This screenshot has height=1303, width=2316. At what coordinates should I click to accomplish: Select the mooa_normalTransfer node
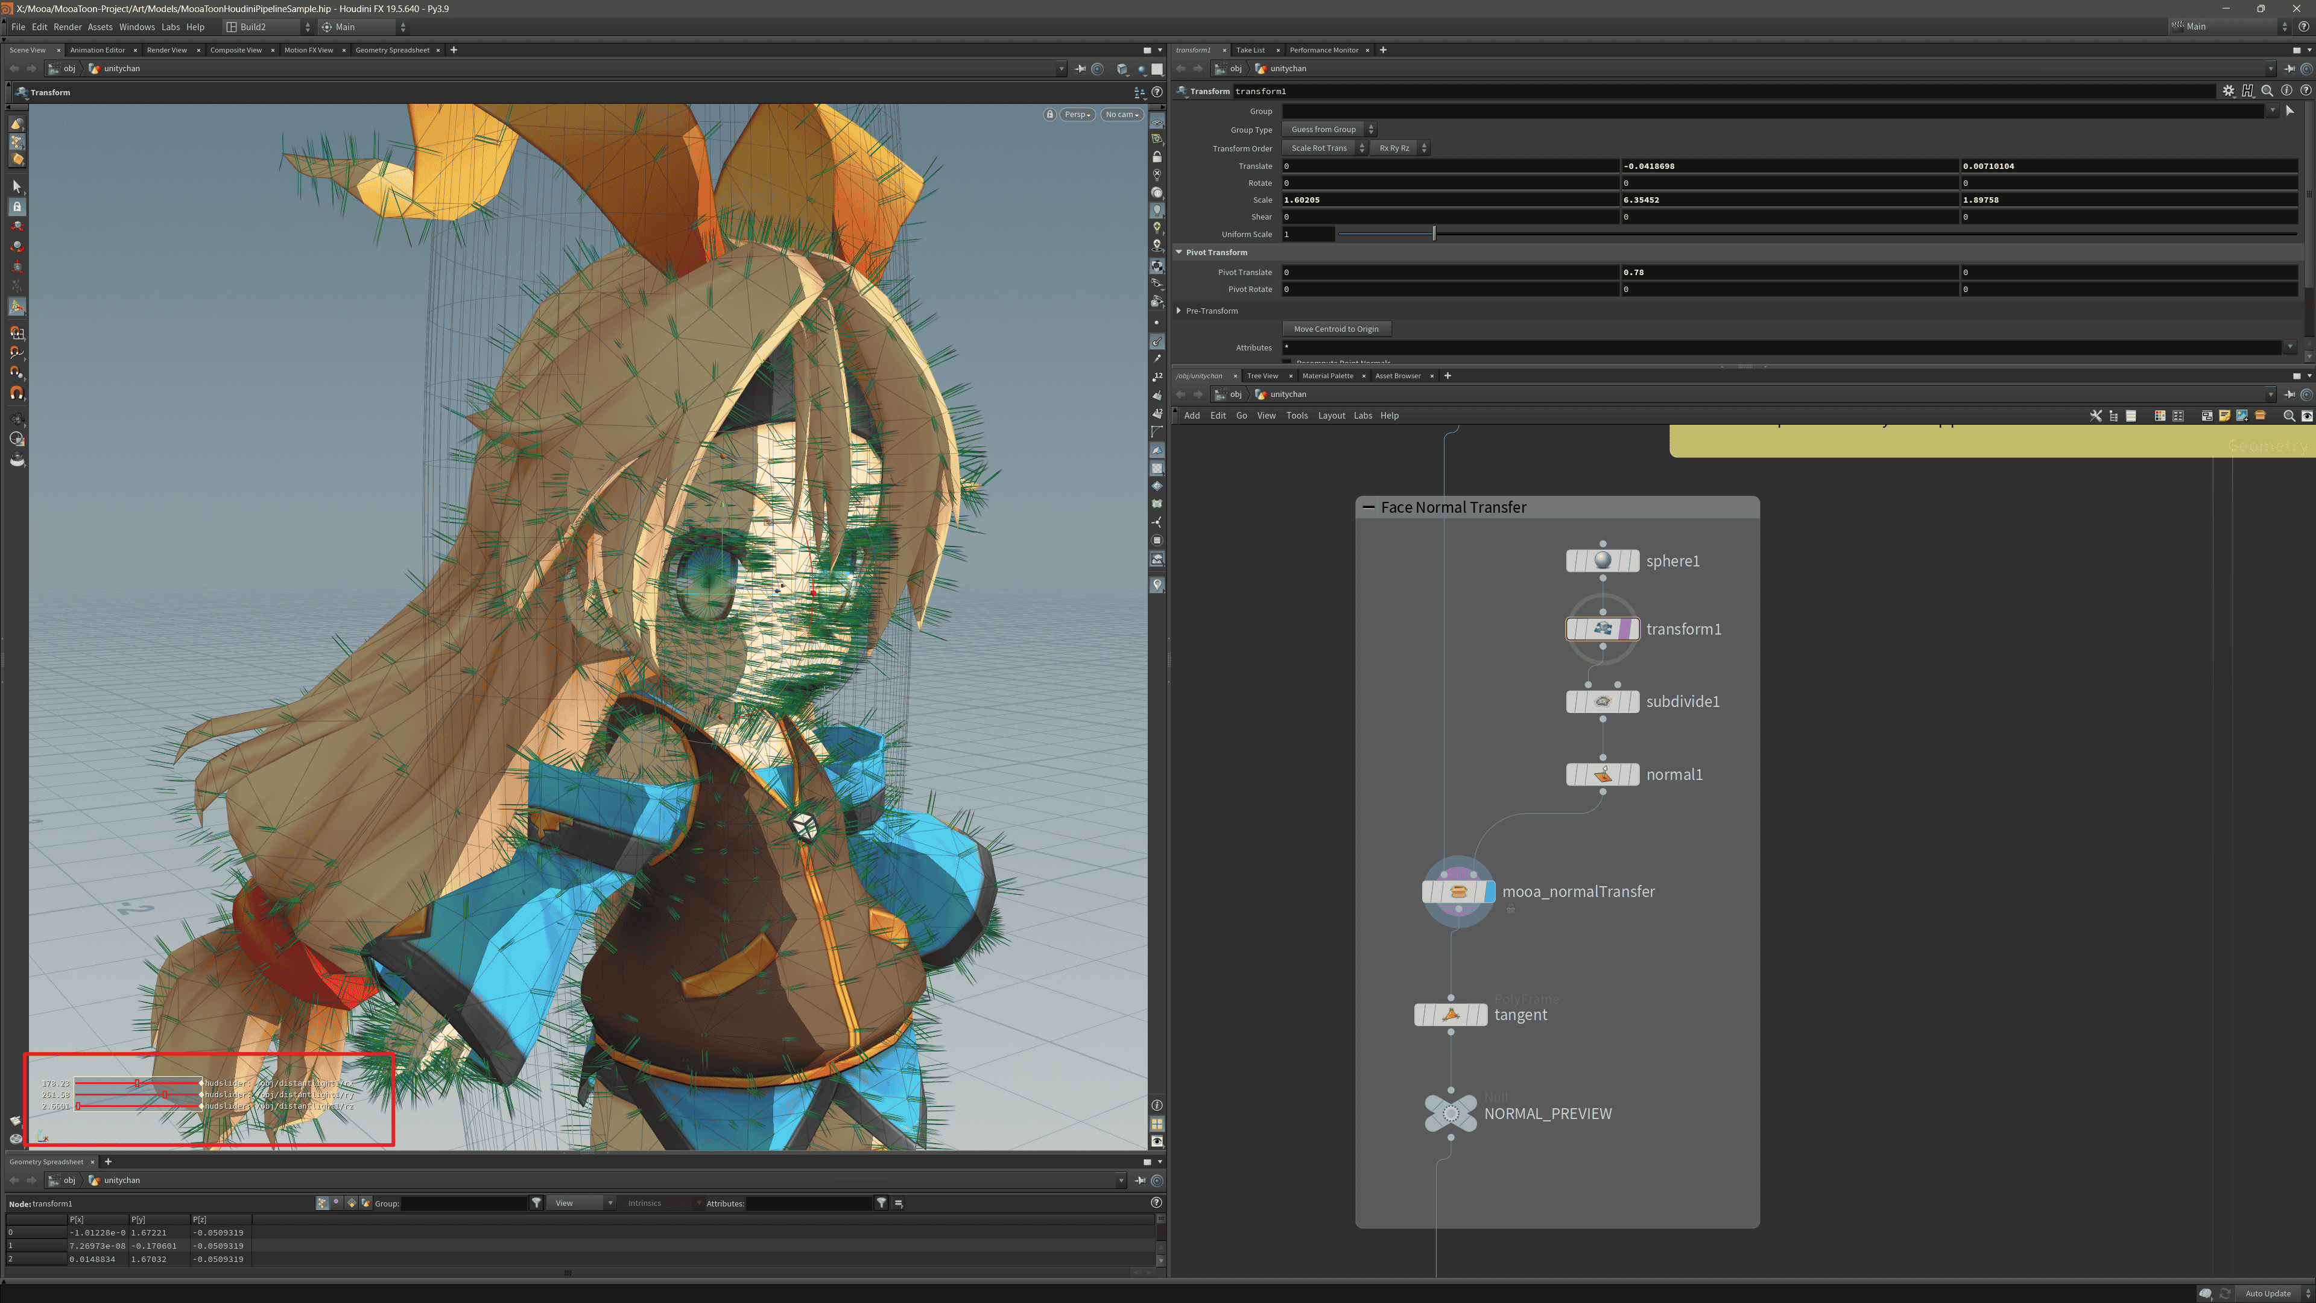1458,892
